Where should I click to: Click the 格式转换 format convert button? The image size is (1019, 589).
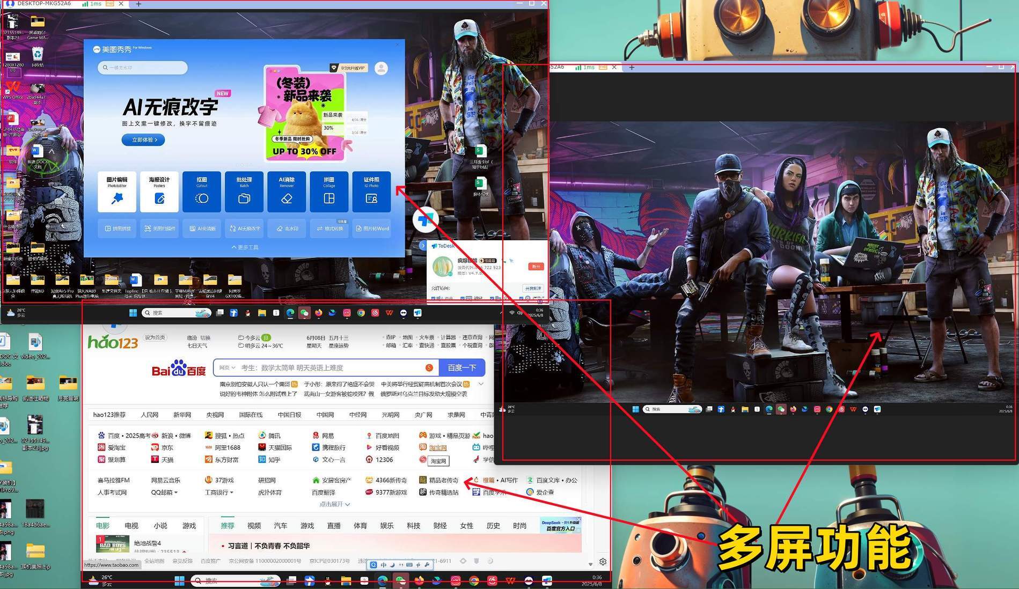click(329, 229)
